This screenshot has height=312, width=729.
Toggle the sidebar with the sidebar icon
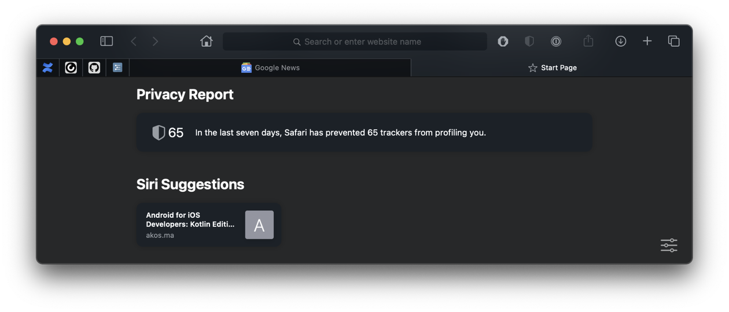[x=106, y=41]
